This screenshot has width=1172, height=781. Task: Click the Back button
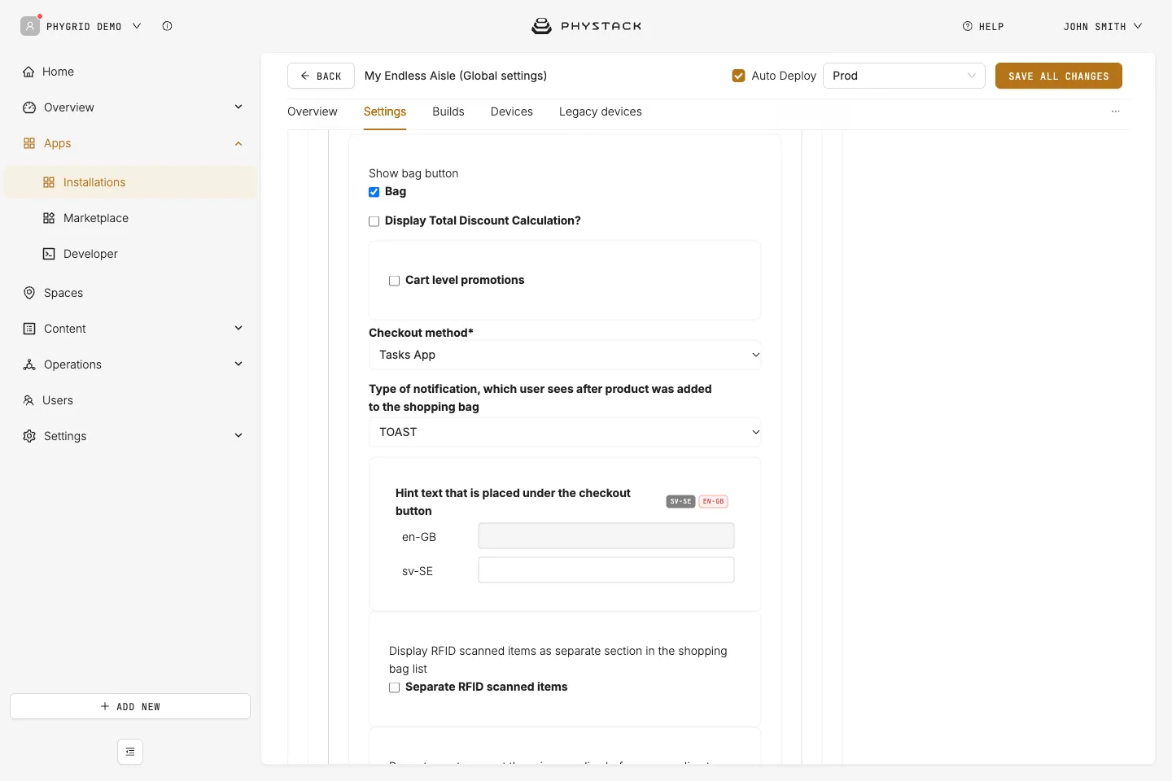pos(321,76)
